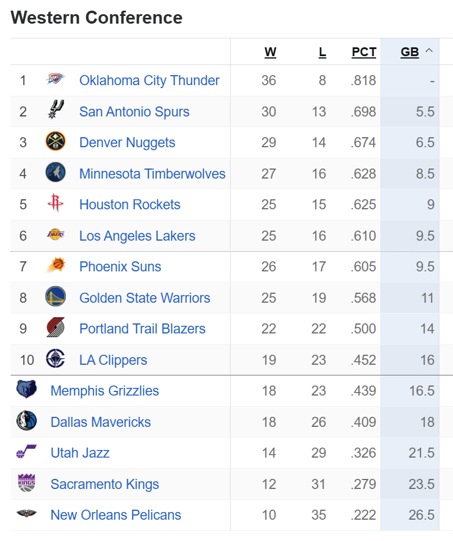The width and height of the screenshot is (453, 541).
Task: Click the Minnesota Timberwolves logo
Action: (x=56, y=173)
